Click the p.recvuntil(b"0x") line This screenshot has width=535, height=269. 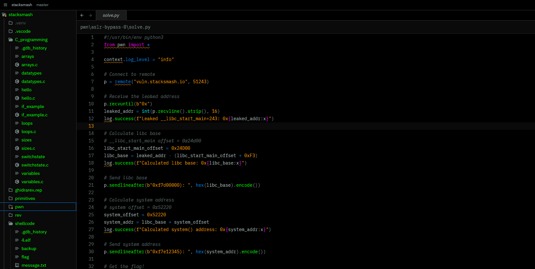pyautogui.click(x=128, y=104)
